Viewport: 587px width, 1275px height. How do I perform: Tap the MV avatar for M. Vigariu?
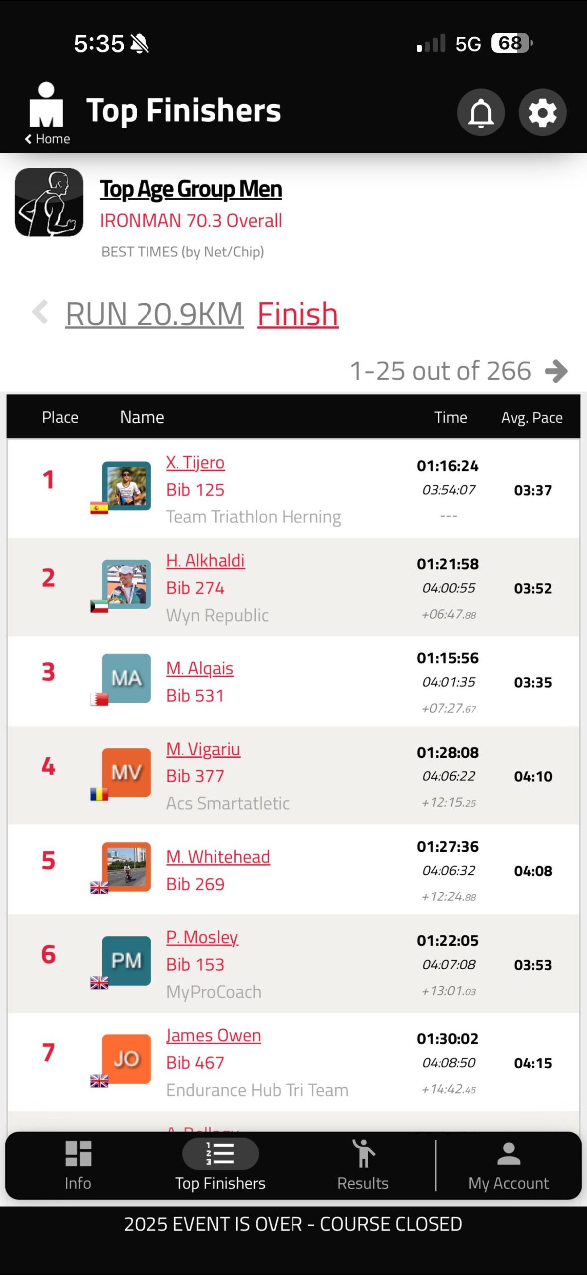[127, 772]
